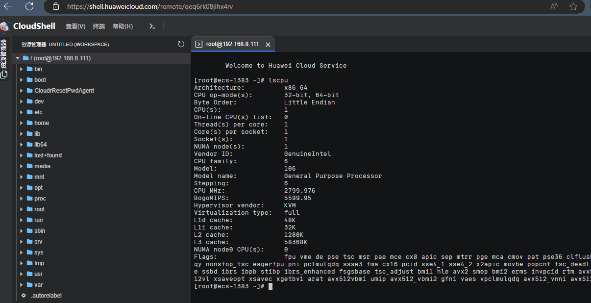Expand the etc folder
Viewport: 591px width, 303px height.
pos(22,112)
